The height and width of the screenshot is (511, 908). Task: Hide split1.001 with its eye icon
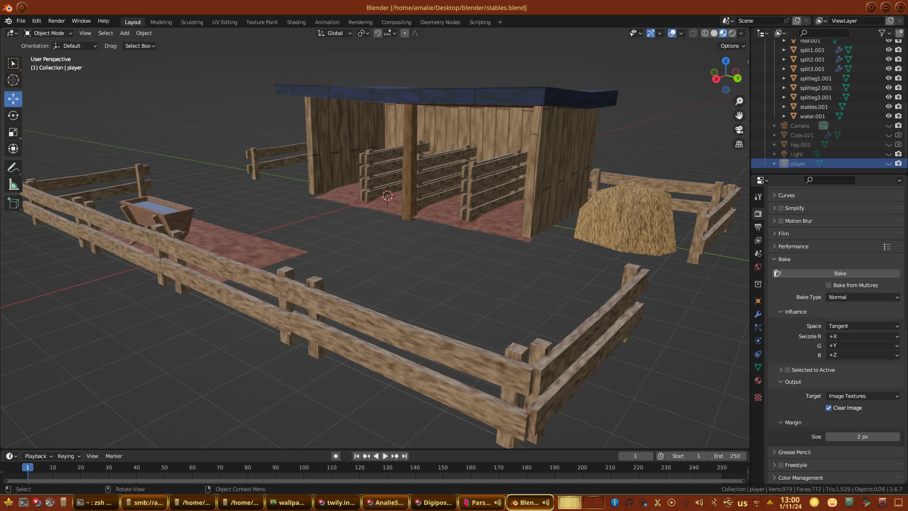click(889, 50)
